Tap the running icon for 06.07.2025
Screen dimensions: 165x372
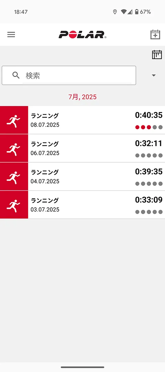14,148
